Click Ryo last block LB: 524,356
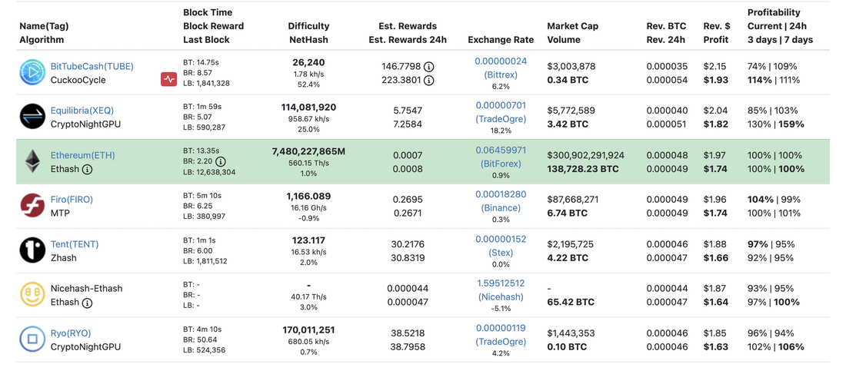Screen dimensions: 846x374 coord(204,350)
